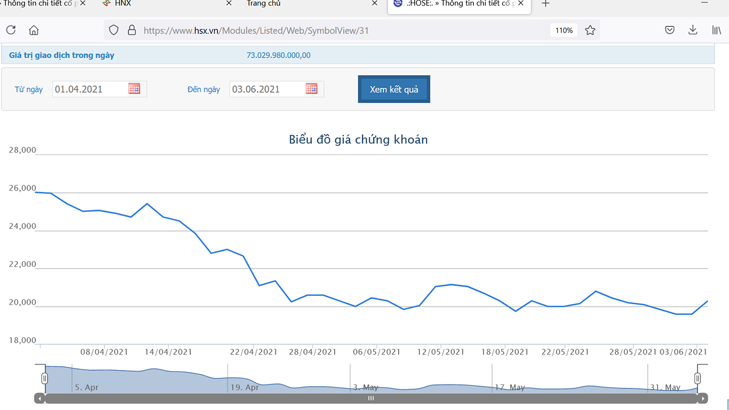The image size is (729, 410).
Task: Open calendar picker for Đến ngày
Action: pos(312,89)
